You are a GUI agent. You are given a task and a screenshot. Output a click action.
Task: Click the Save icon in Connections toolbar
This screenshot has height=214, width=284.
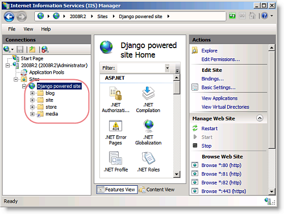[20, 50]
